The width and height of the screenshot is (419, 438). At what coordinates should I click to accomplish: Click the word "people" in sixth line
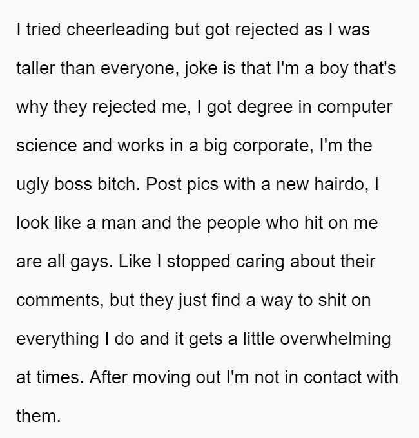click(x=234, y=224)
